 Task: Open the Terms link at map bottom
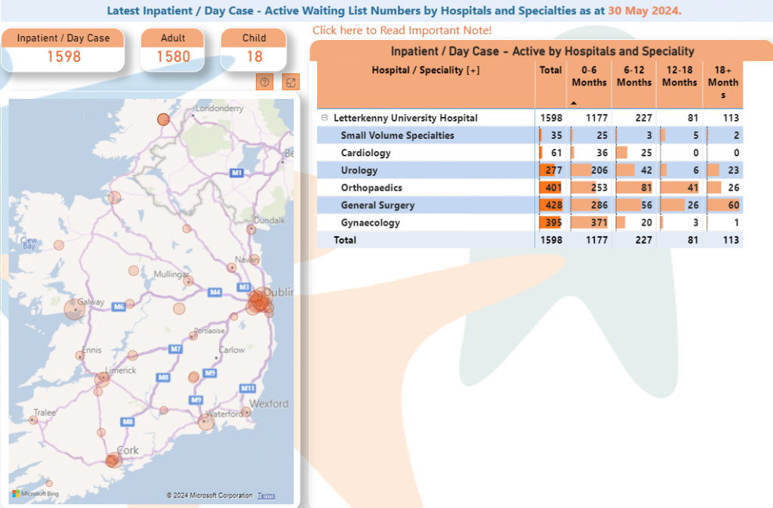pos(266,494)
